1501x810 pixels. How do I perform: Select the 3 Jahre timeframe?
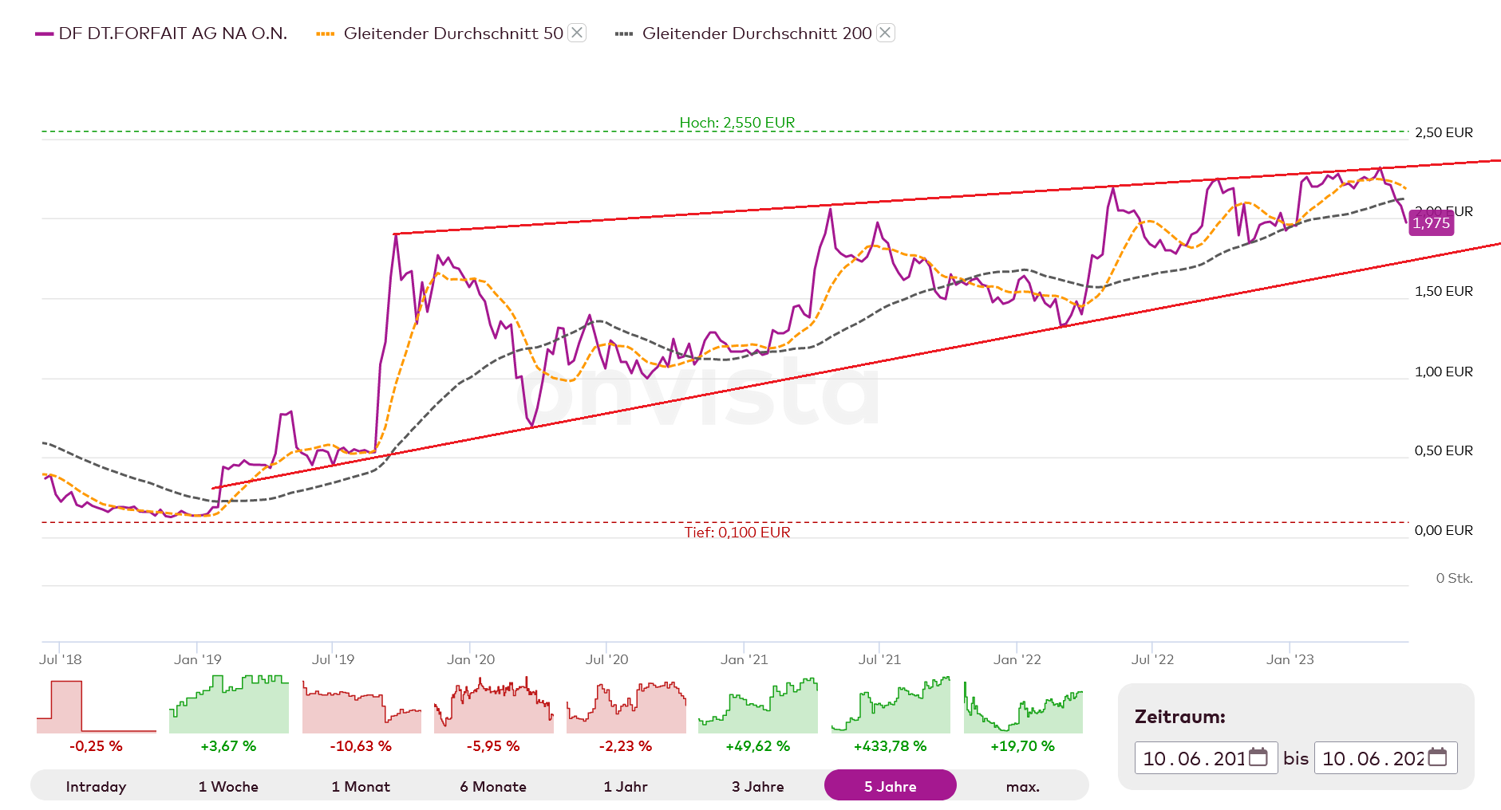(x=758, y=786)
